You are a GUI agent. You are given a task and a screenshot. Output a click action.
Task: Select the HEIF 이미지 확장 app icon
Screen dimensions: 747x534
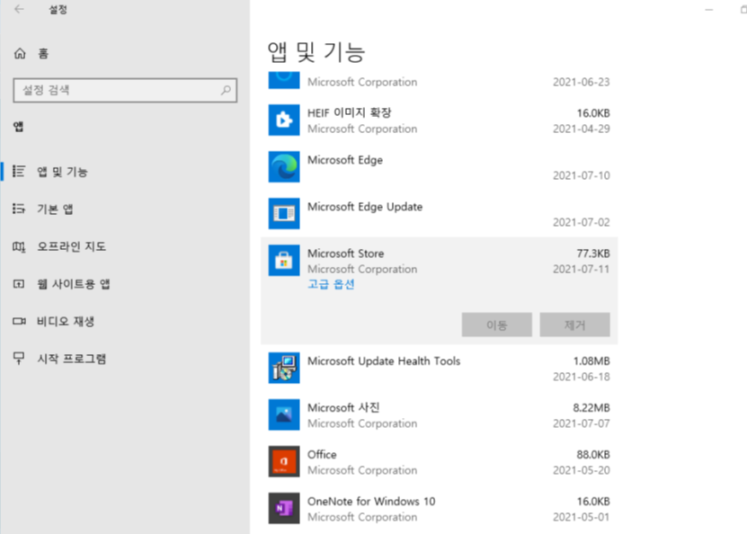tap(284, 120)
